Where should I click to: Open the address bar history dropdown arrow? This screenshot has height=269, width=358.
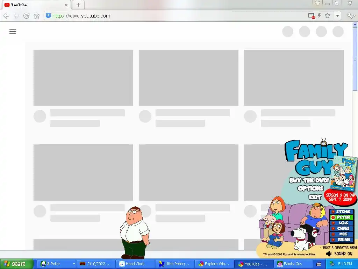(x=337, y=16)
